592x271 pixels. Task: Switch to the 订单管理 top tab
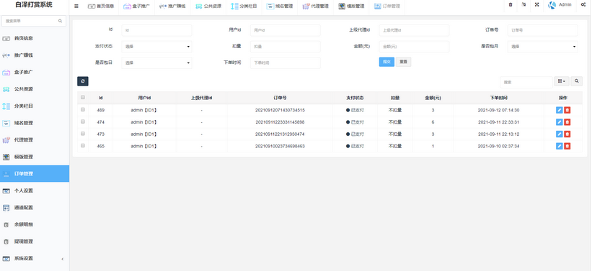click(x=387, y=6)
